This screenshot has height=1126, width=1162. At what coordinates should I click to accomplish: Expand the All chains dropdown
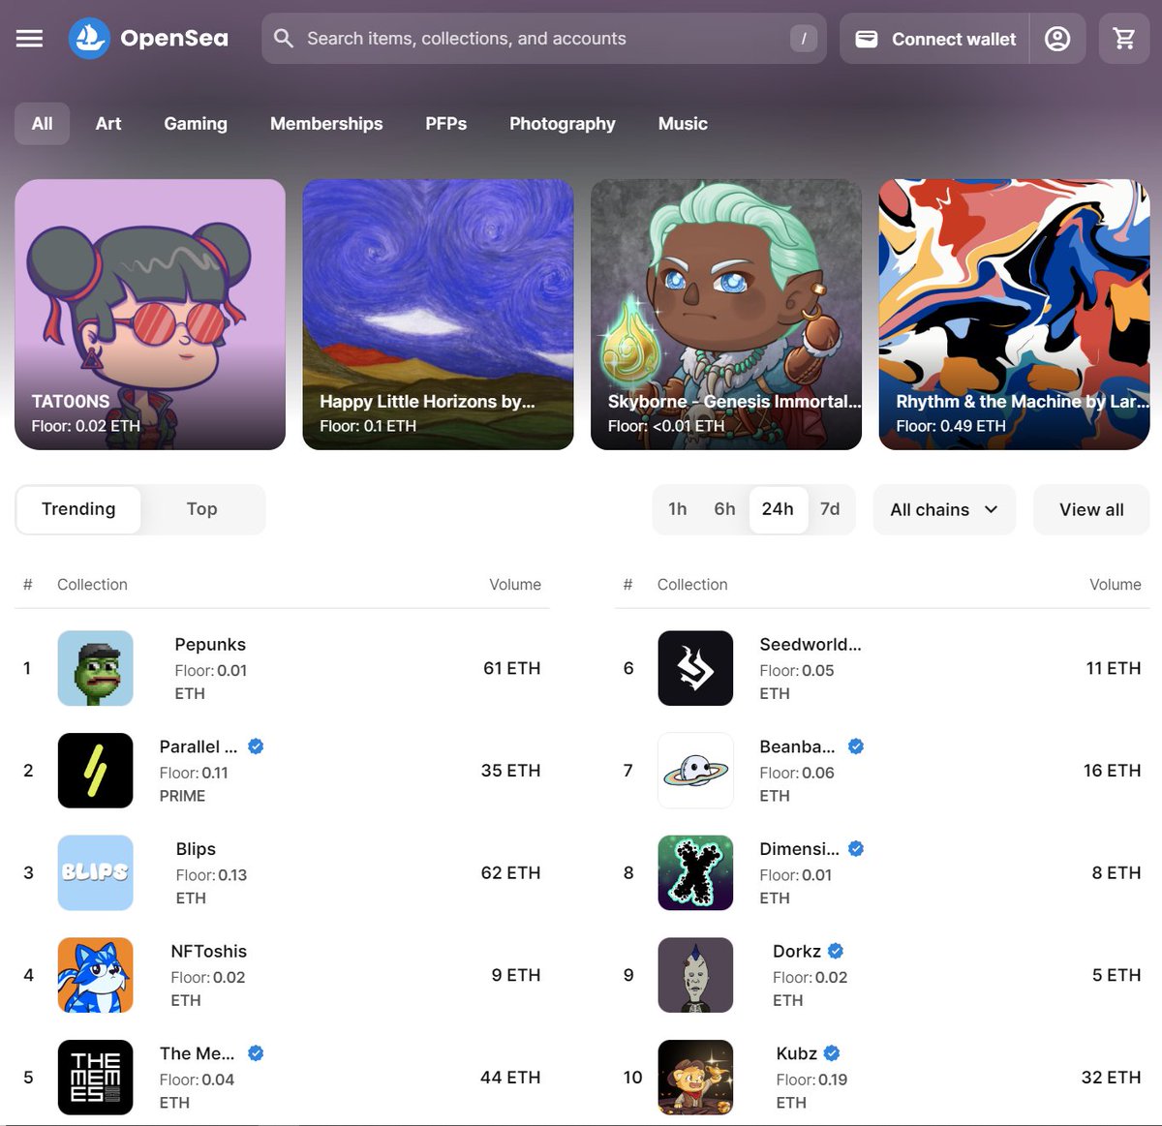[x=944, y=509]
